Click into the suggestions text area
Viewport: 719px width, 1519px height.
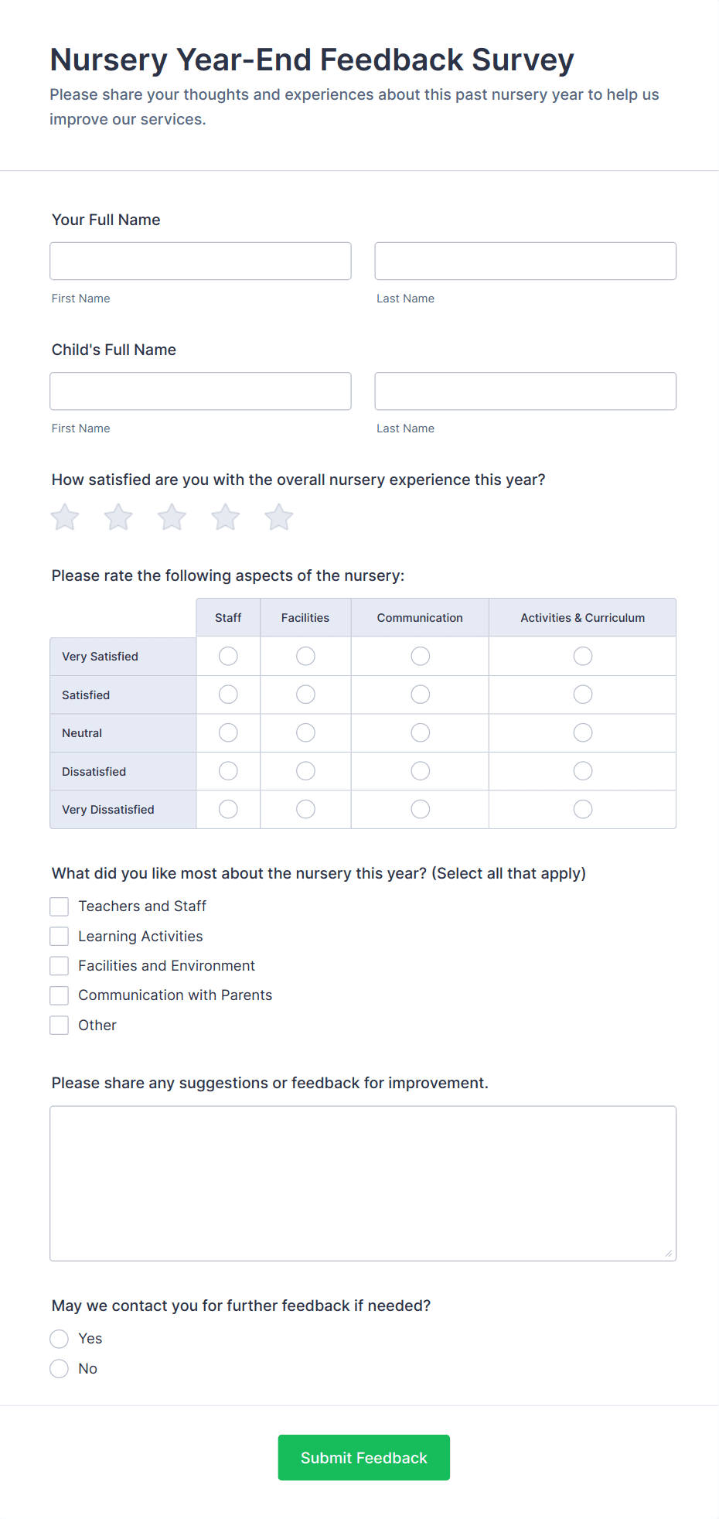click(x=363, y=1183)
